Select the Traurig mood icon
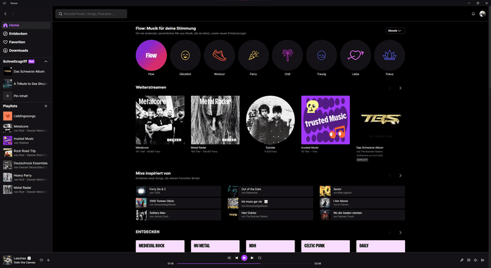Image resolution: width=491 pixels, height=268 pixels. click(321, 55)
